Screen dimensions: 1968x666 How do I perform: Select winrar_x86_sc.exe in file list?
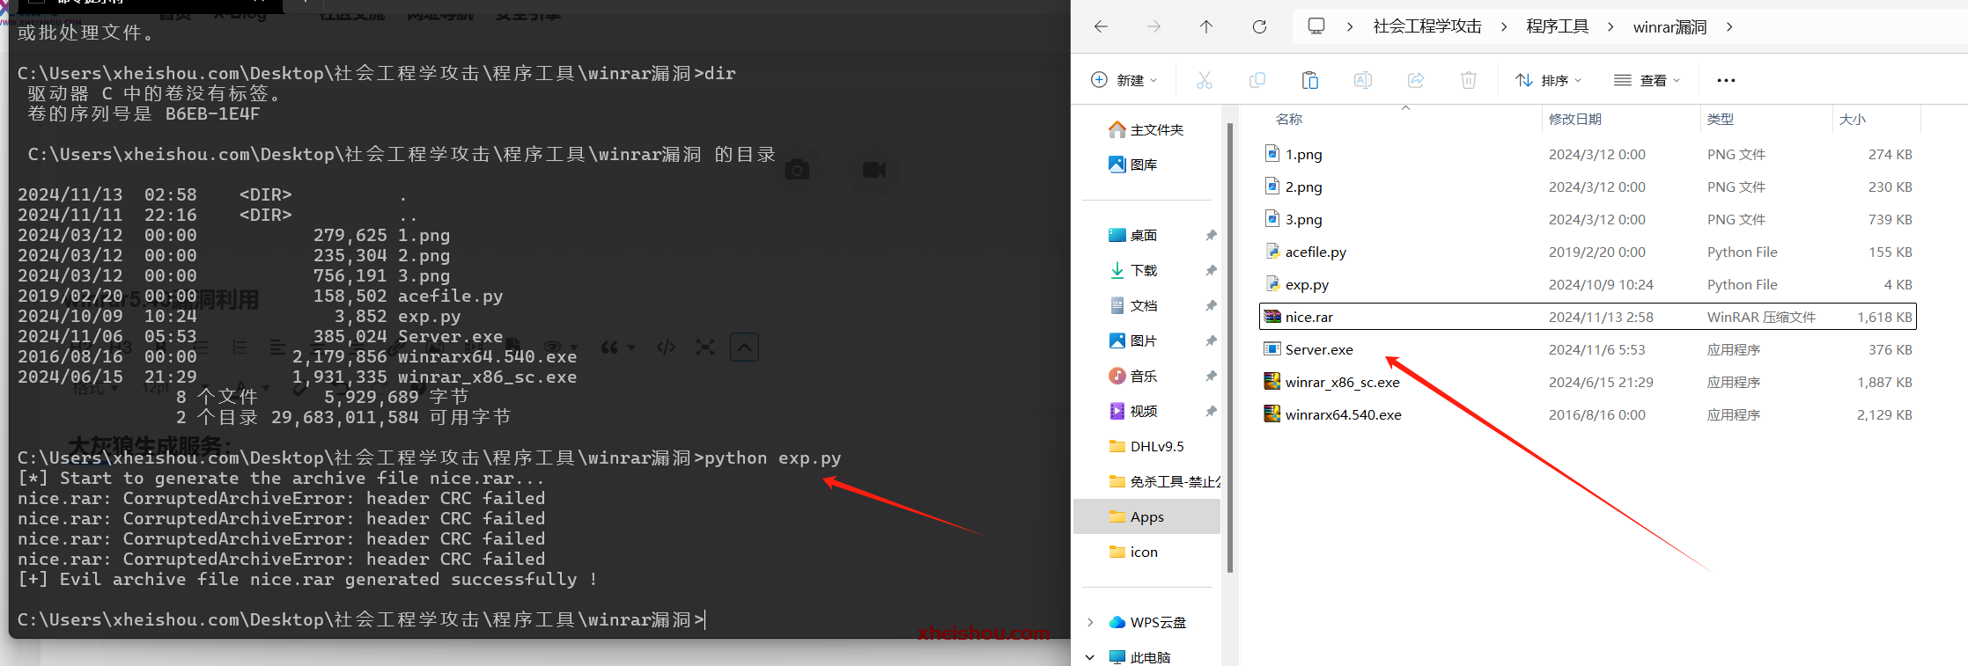pyautogui.click(x=1588, y=382)
